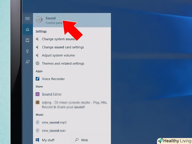Click the Music category heading

pos(40,115)
